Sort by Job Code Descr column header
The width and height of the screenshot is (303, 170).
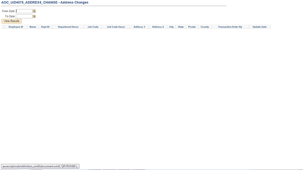pos(116,27)
